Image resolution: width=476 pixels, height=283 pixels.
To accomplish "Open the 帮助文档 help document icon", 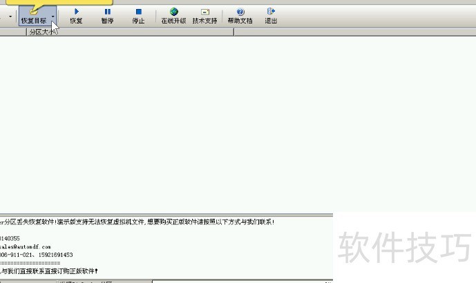I will point(240,15).
